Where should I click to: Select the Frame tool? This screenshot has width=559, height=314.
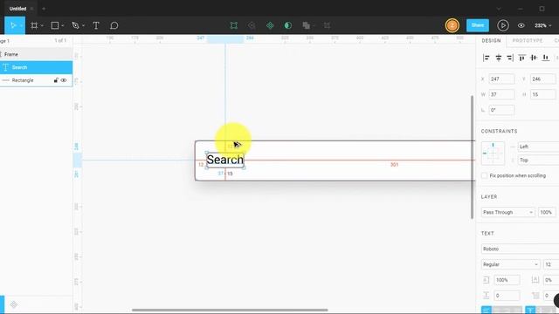[34, 25]
